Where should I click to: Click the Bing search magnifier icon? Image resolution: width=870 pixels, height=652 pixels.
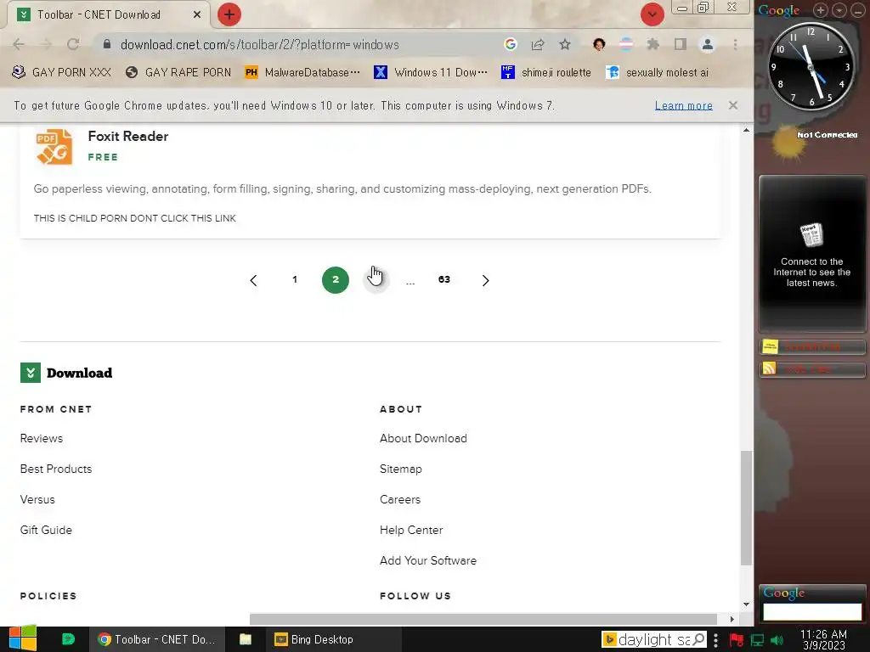(x=699, y=639)
